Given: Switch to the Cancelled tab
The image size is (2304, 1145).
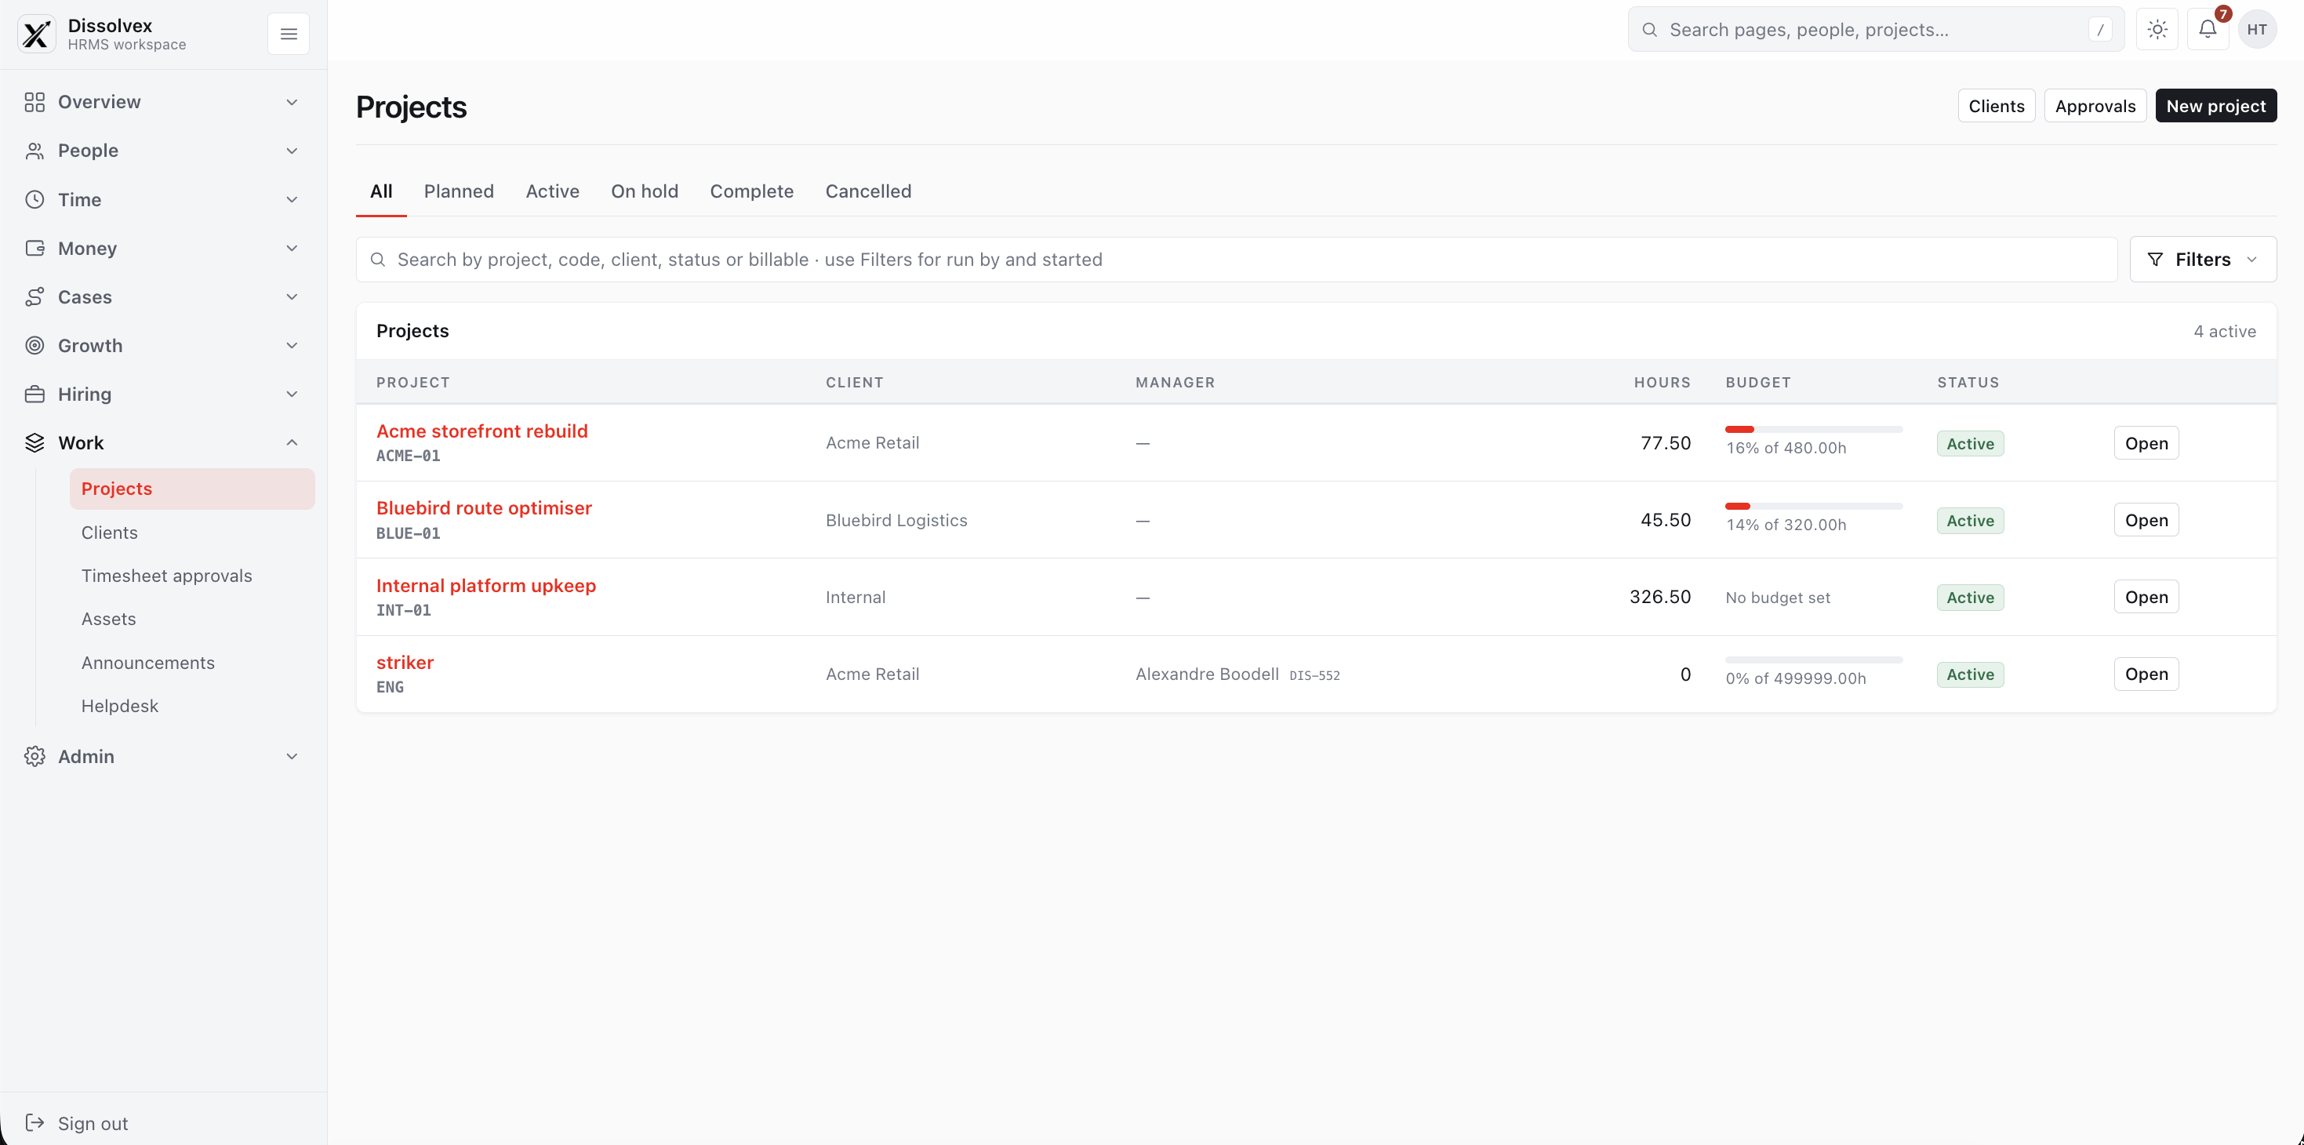Looking at the screenshot, I should (x=868, y=191).
